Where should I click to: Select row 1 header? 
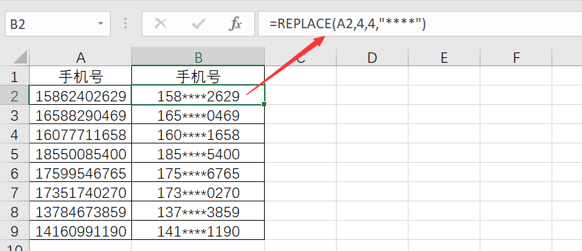click(x=15, y=76)
